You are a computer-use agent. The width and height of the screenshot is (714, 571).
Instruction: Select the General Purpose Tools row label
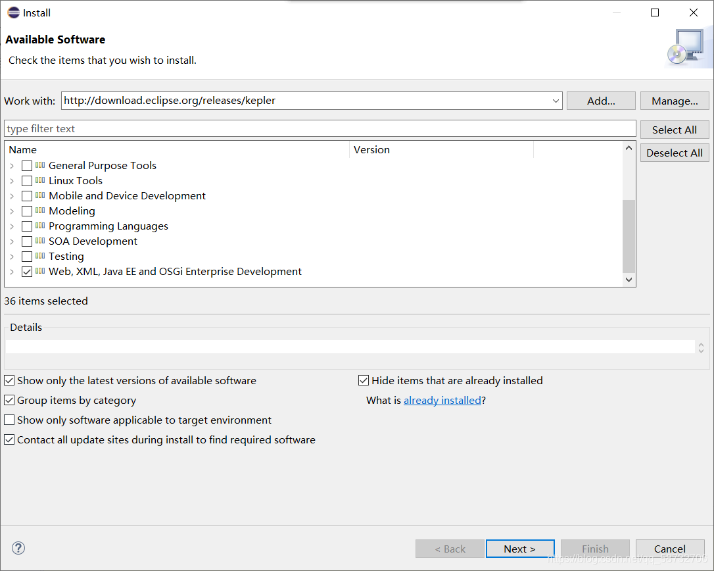point(103,165)
